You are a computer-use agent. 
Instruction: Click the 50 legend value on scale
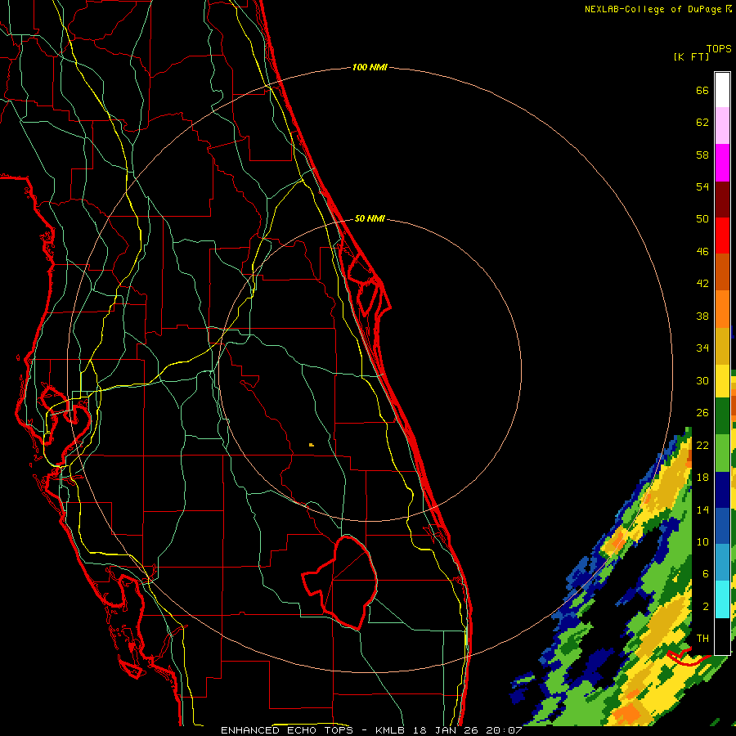pos(702,219)
